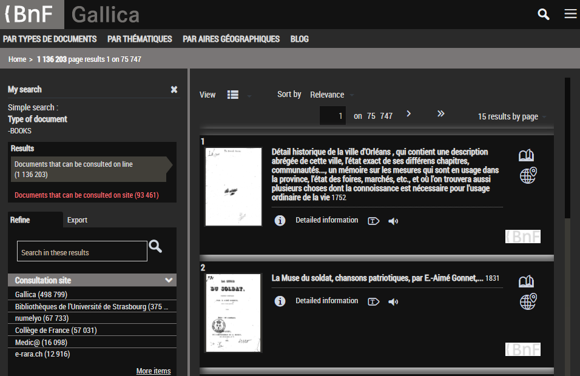
Task: Click BnF source logo on La Muse du soldat
Action: point(522,349)
